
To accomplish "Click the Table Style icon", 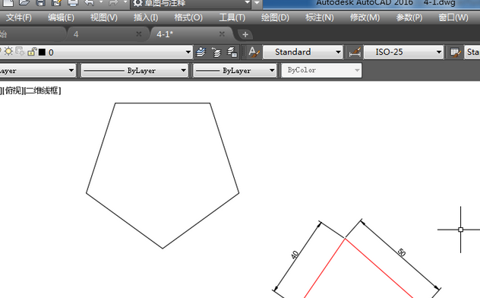I will tap(456, 52).
